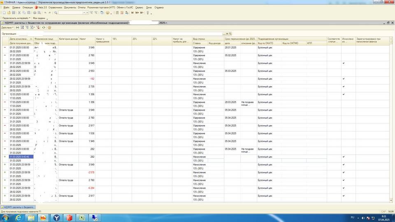Open the organization lookup magnifier button
The width and height of the screenshot is (395, 222).
(230, 34)
